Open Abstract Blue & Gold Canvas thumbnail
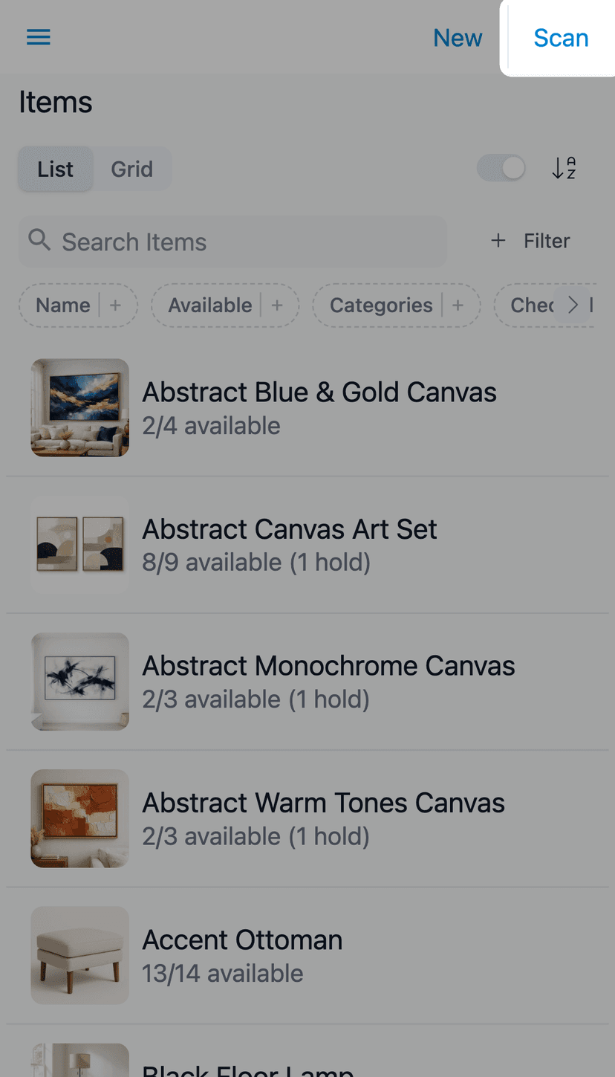Screen dimensions: 615x1077 click(80, 407)
